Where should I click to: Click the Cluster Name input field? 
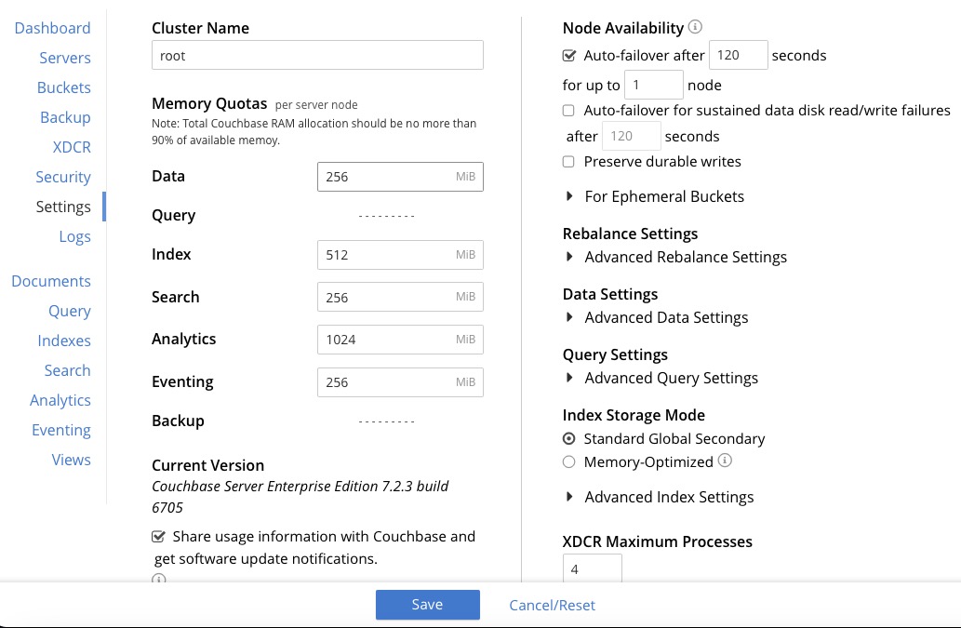[x=317, y=55]
